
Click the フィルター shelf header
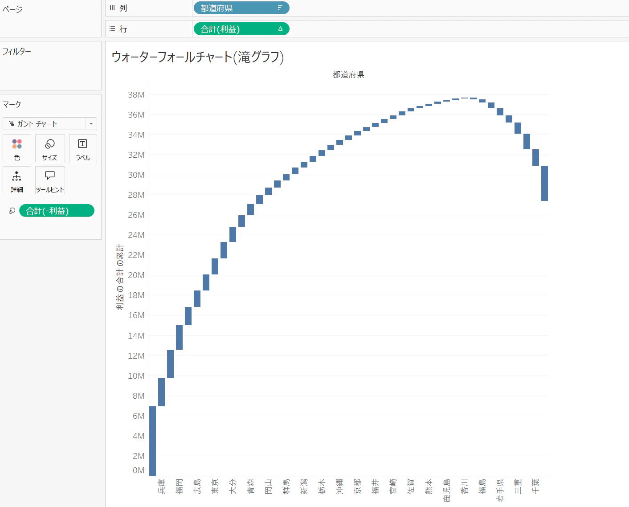click(17, 51)
